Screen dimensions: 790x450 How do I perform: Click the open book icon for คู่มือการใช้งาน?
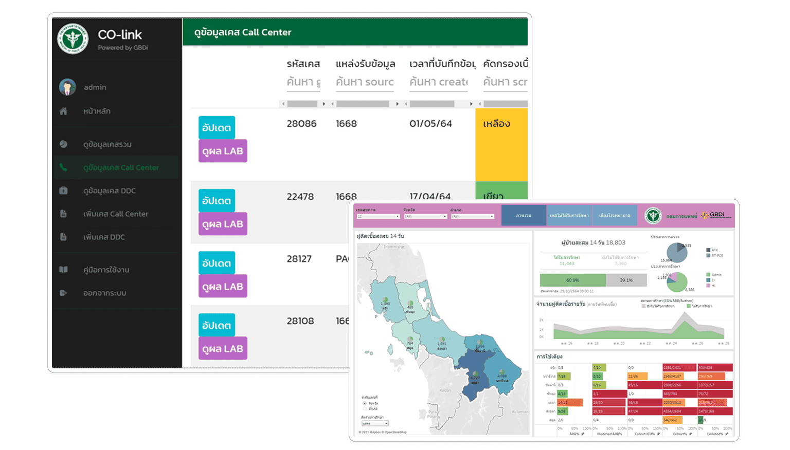[x=63, y=270]
